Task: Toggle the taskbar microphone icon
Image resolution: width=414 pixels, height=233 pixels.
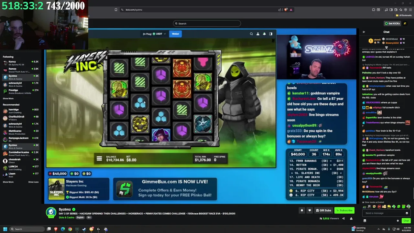Action: [389, 229]
